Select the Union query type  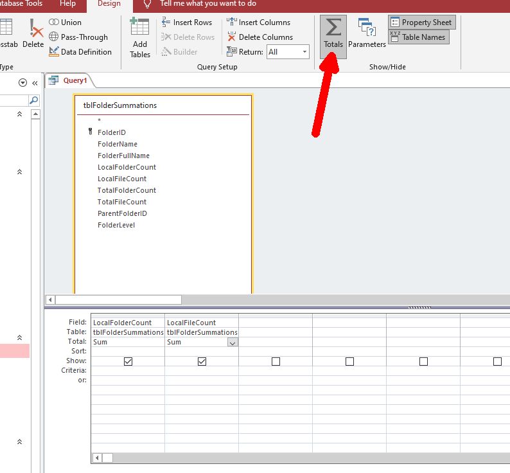(x=65, y=22)
